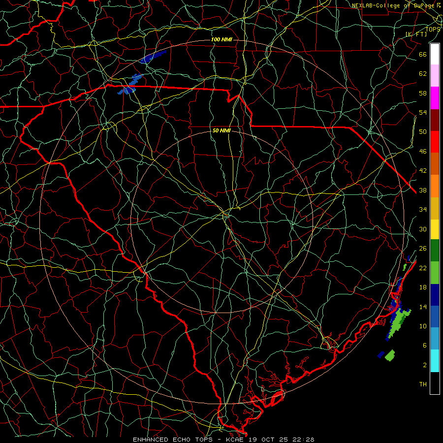Click the light blue legend swatch

point(435,339)
